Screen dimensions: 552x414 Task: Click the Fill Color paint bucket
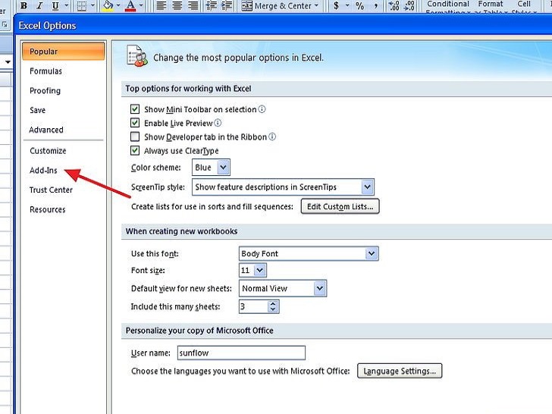[108, 5]
